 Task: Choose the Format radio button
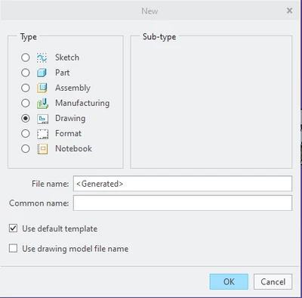[26, 133]
